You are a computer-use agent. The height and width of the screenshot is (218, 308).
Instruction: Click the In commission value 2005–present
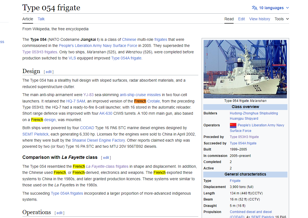click(x=240, y=156)
